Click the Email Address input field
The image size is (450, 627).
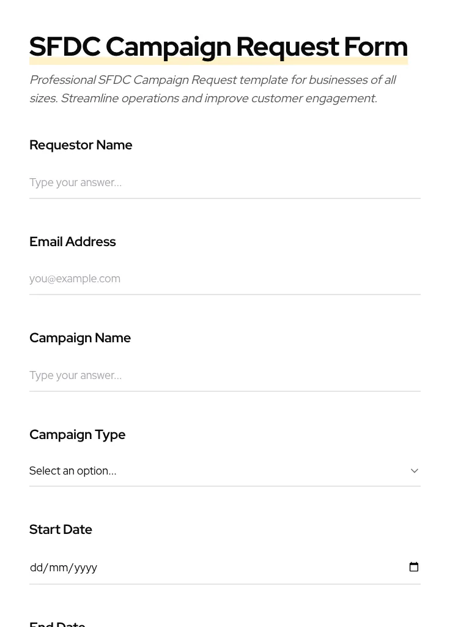[225, 279]
